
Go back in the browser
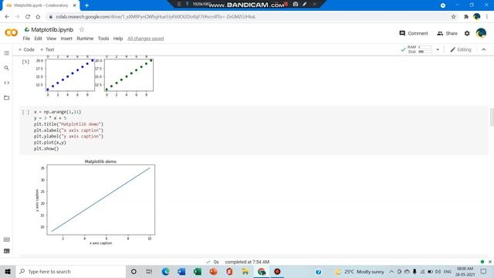tap(7, 17)
